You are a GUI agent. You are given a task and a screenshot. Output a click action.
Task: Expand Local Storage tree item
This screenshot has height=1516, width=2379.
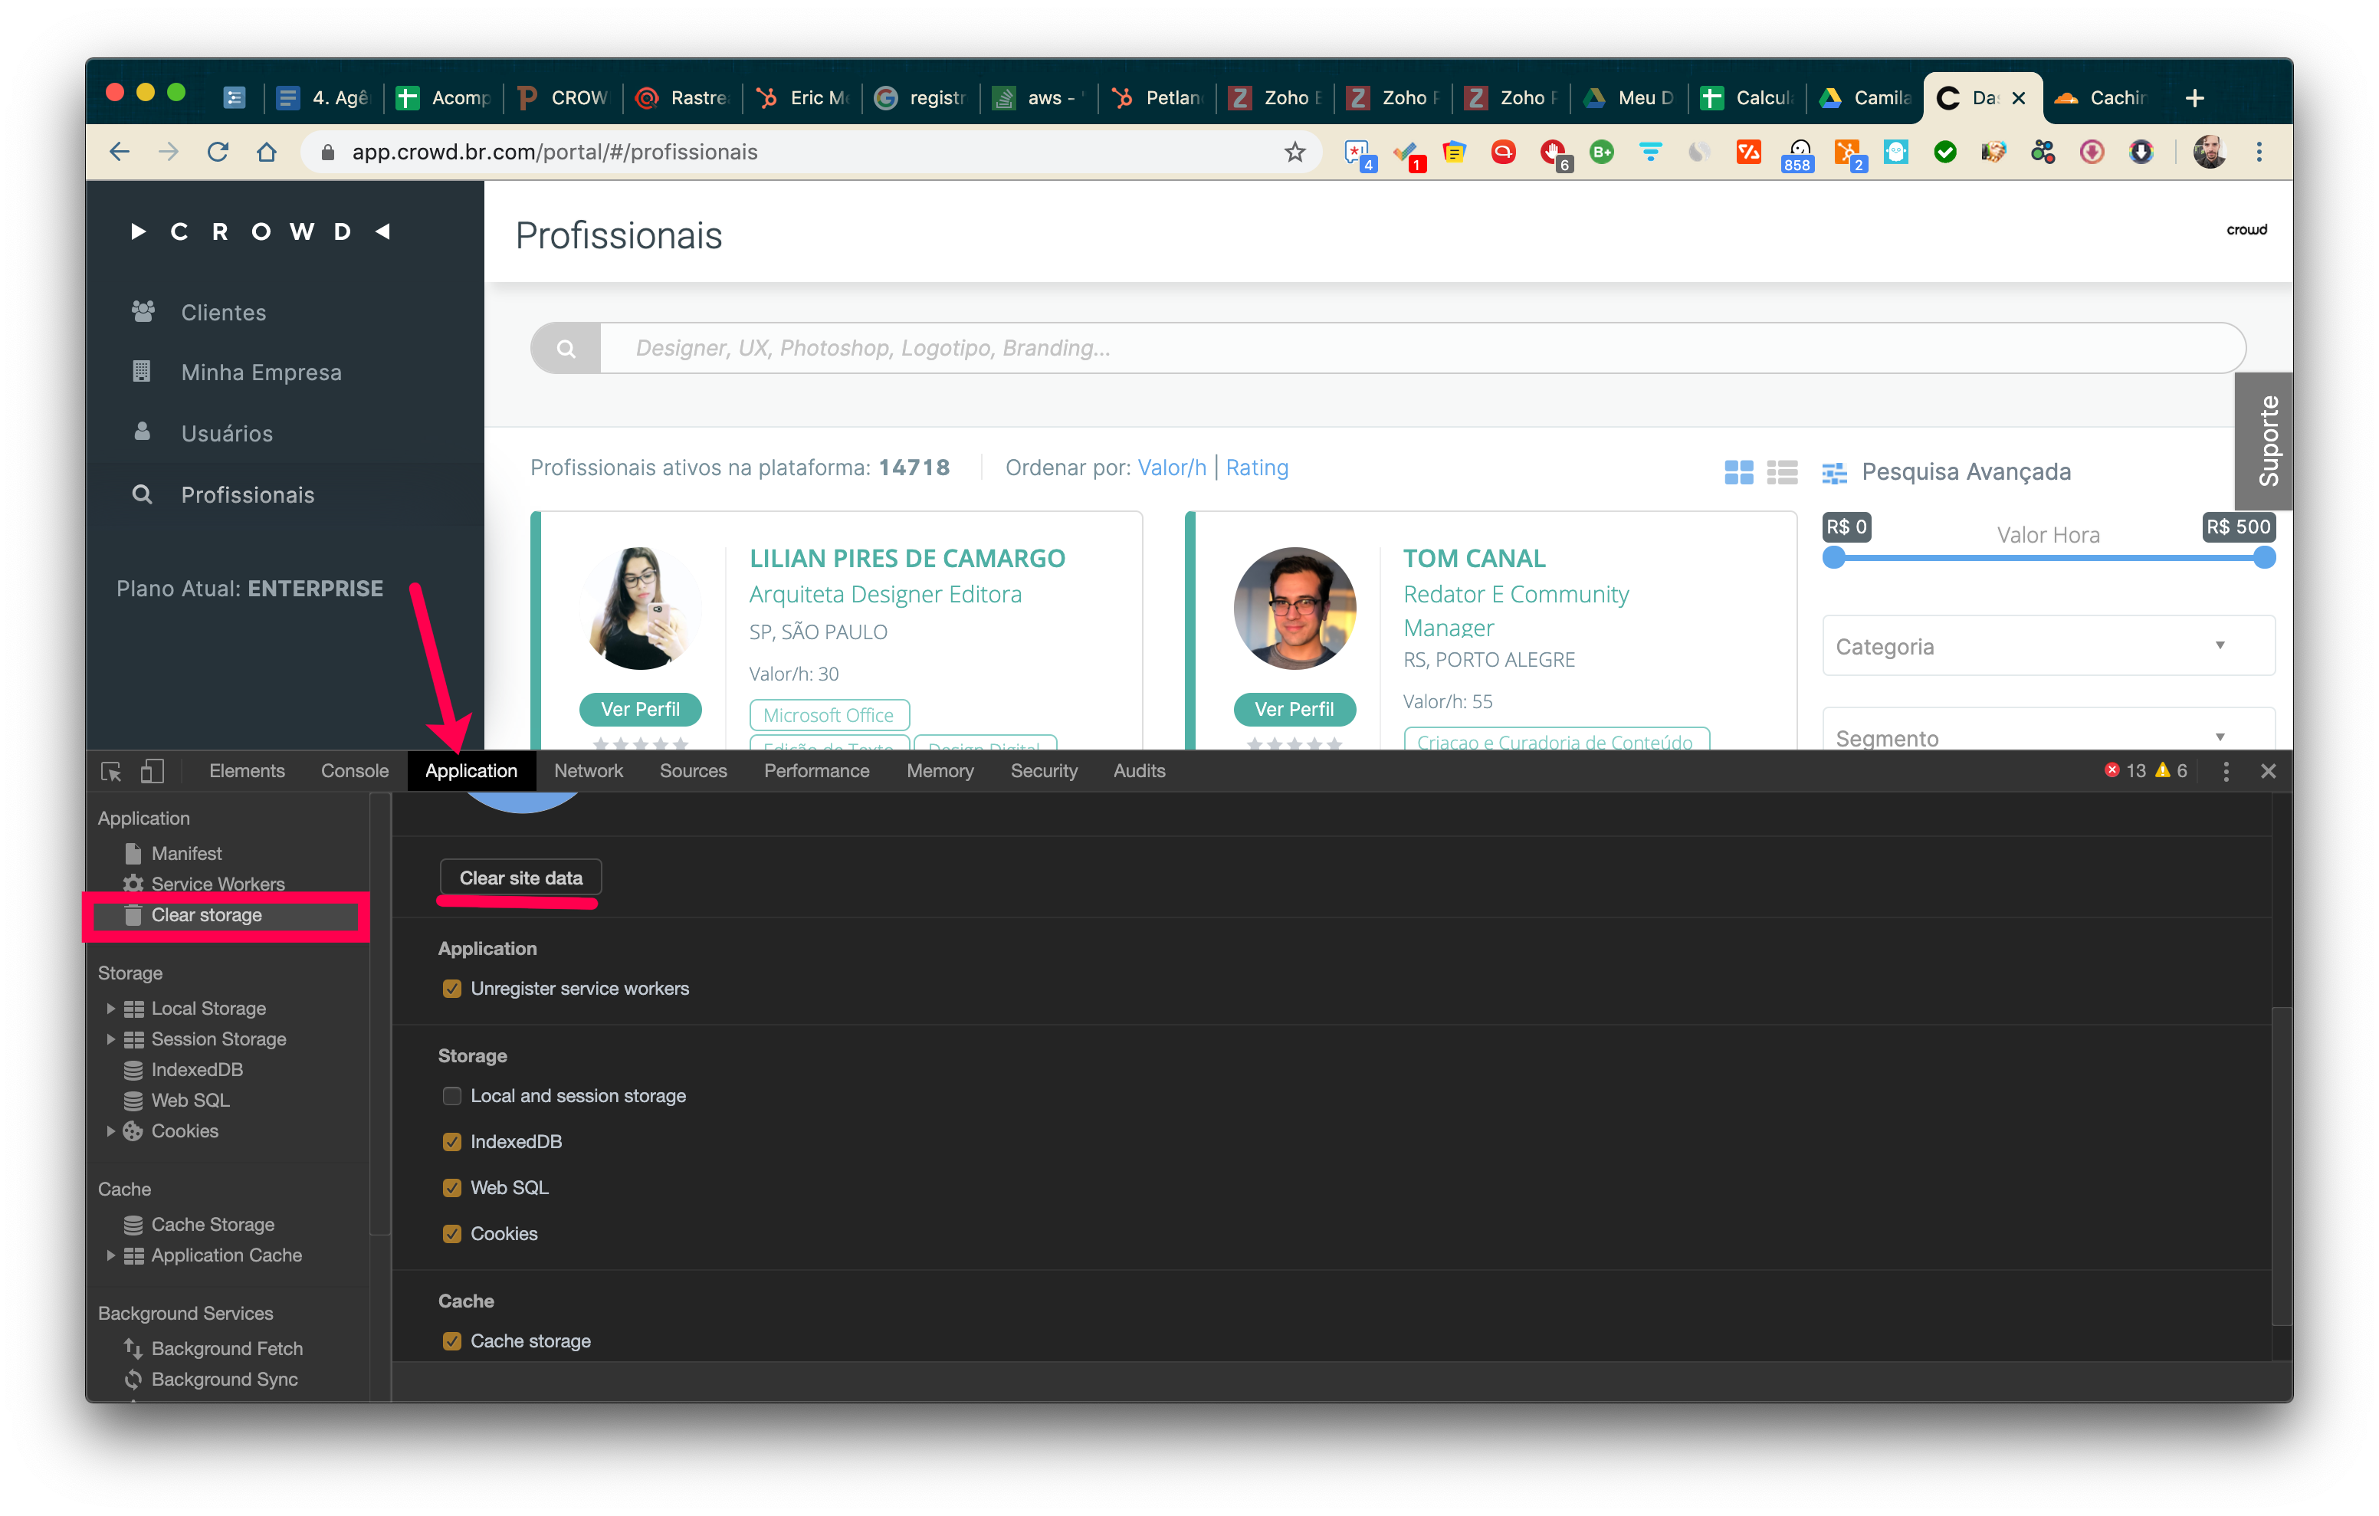tap(110, 1008)
